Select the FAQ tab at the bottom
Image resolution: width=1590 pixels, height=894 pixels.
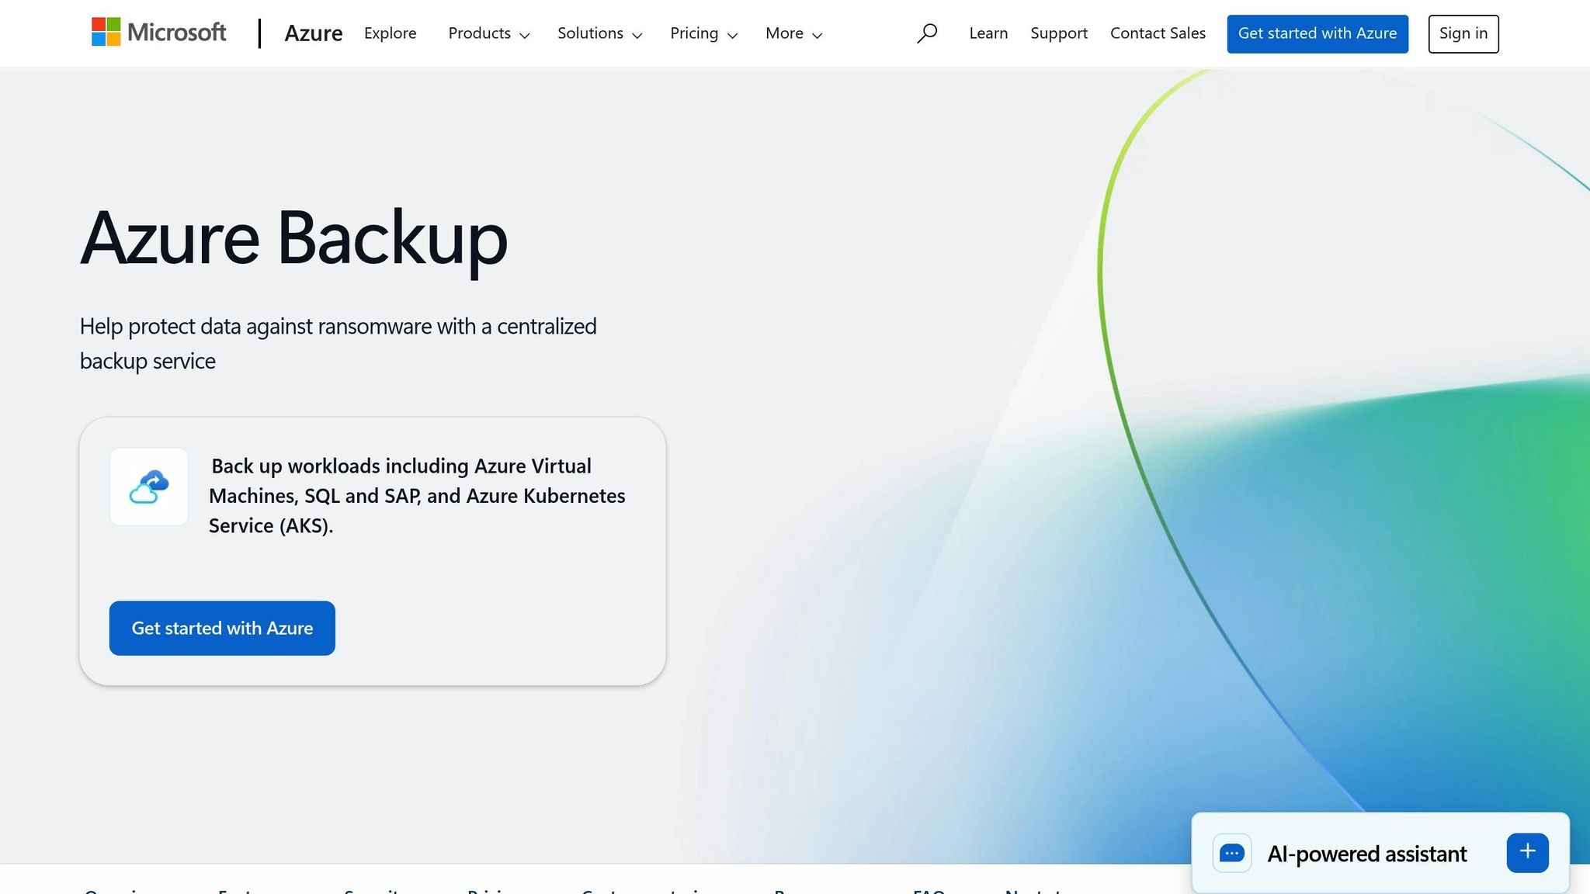click(x=929, y=891)
